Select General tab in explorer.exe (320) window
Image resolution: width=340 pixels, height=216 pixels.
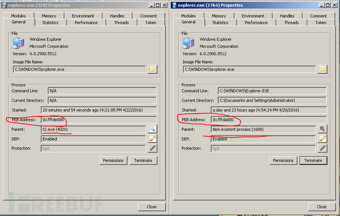(x=19, y=22)
